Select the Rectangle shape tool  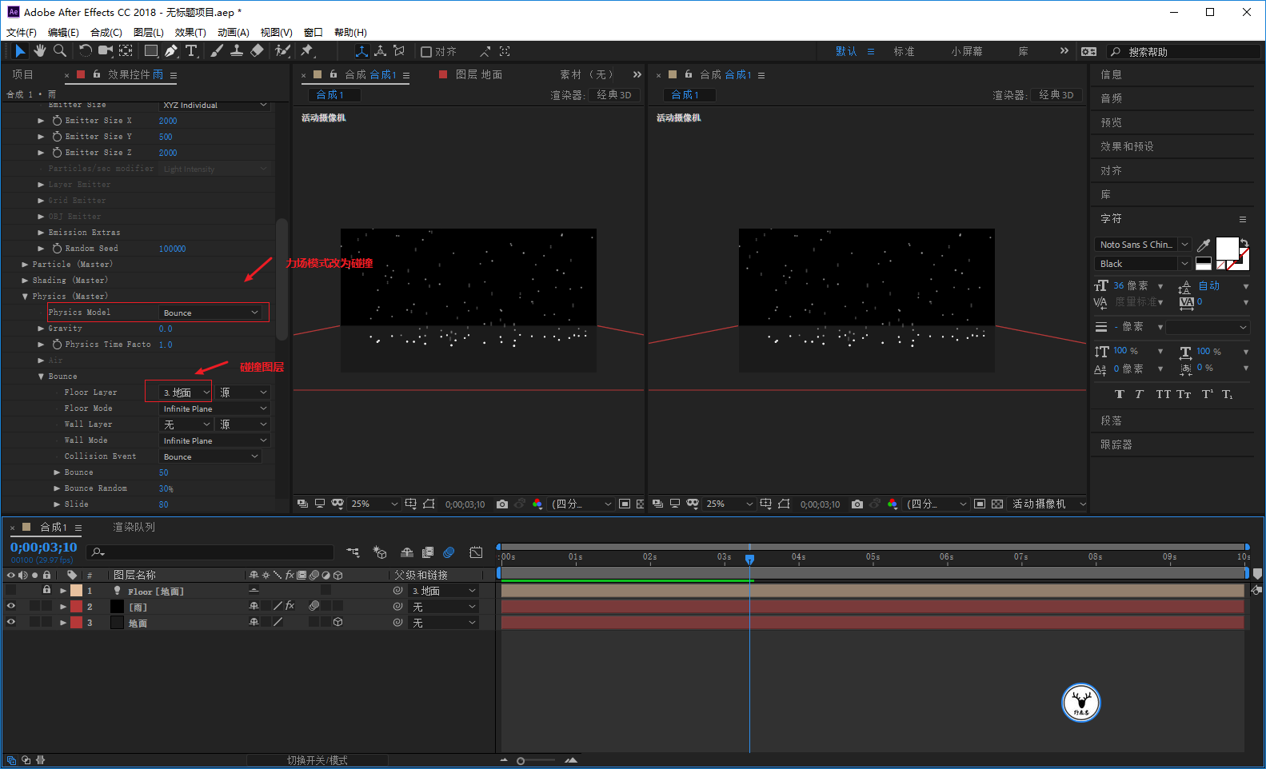pyautogui.click(x=150, y=51)
